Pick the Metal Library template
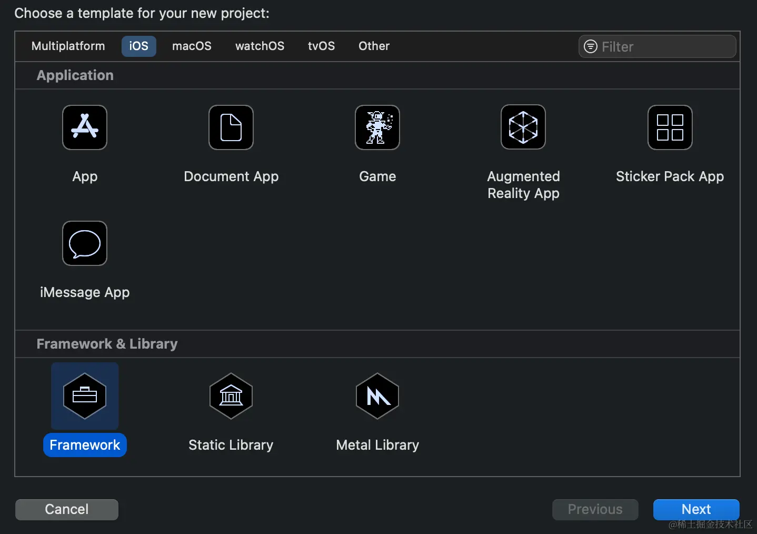The width and height of the screenshot is (757, 534). (x=377, y=397)
